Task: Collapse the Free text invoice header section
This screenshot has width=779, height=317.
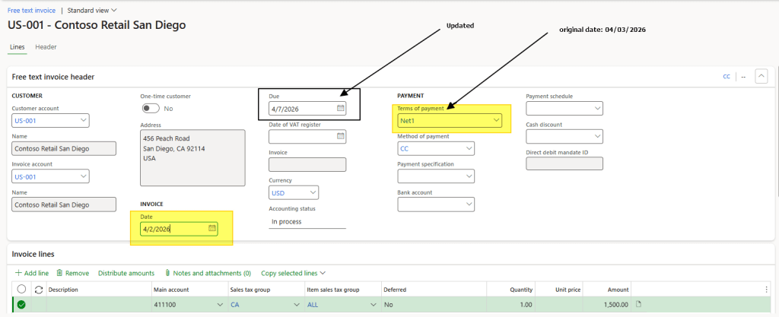Action: 761,76
